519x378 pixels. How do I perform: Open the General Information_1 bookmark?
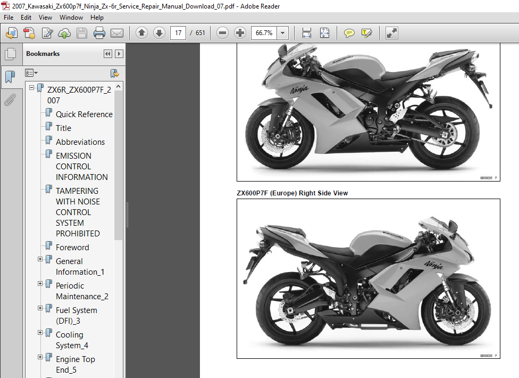[80, 267]
